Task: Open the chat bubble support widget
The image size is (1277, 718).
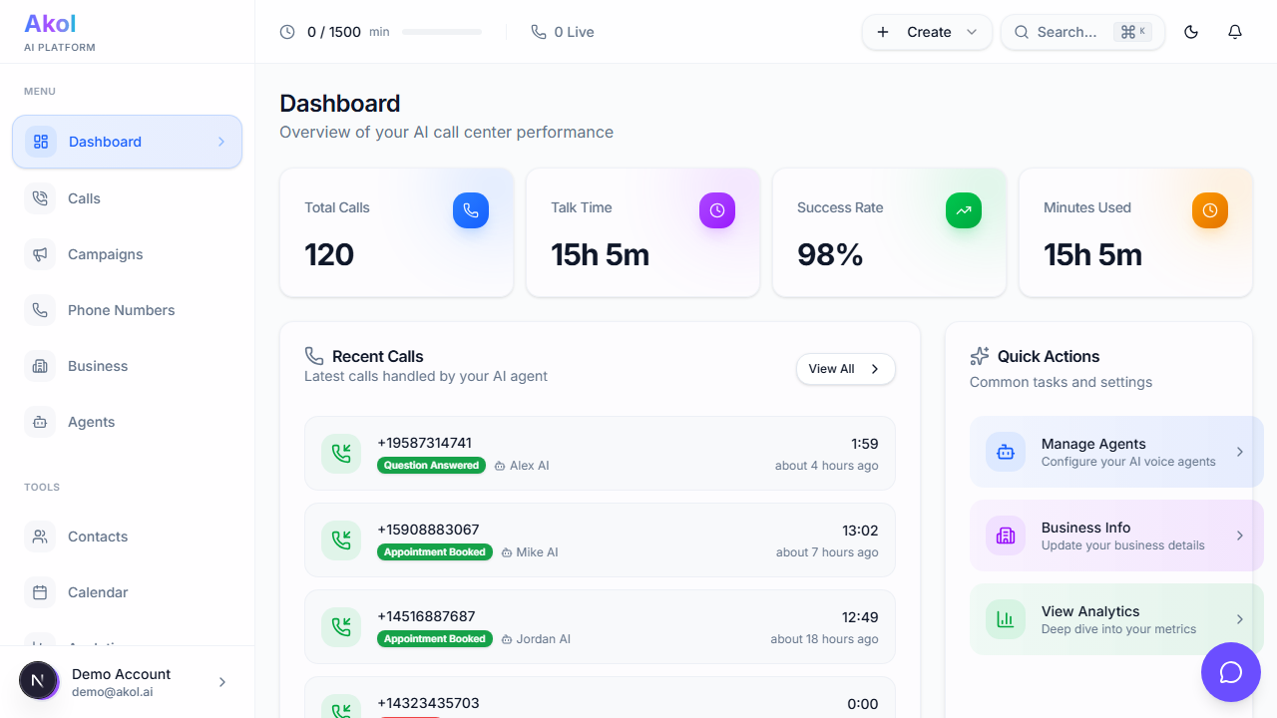Action: tap(1231, 672)
